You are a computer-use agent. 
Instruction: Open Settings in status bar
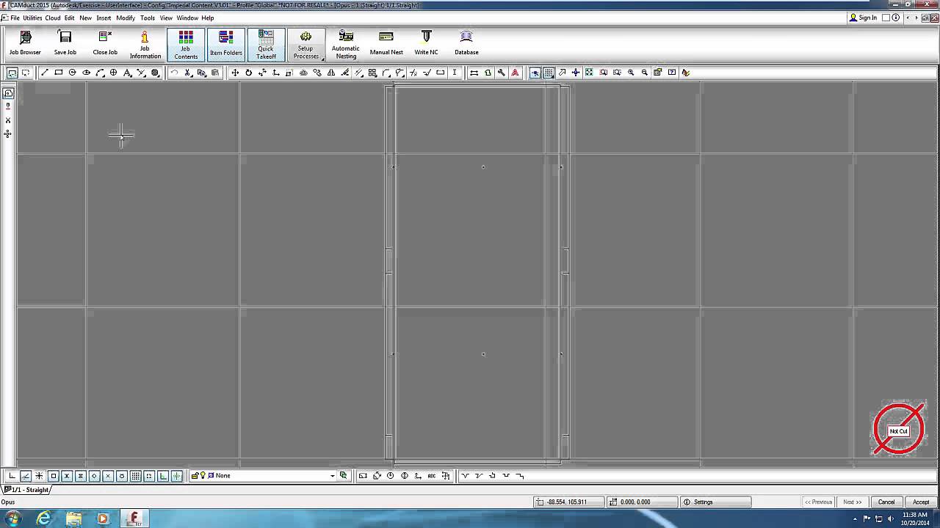coord(716,502)
